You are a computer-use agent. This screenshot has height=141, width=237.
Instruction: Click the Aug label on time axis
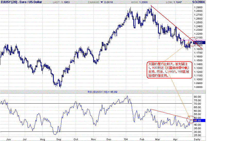point(42,139)
